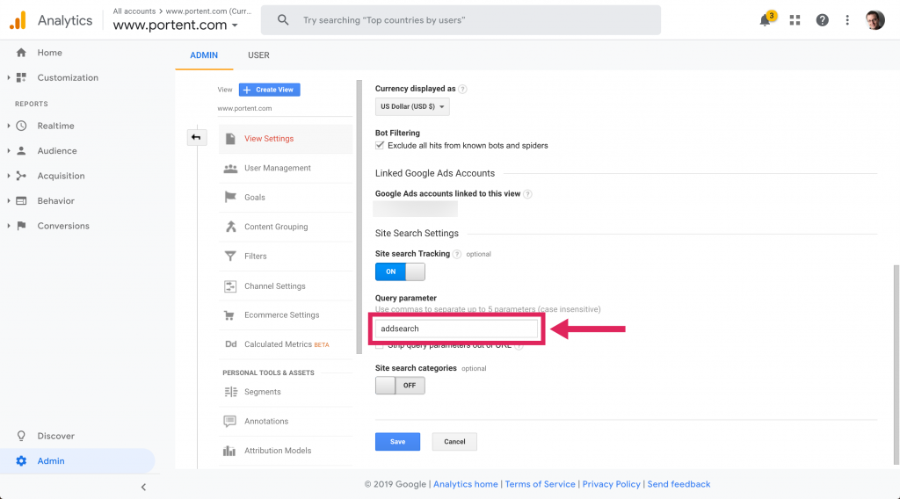
Task: Click the Discover lightbulb icon
Action: pos(21,436)
